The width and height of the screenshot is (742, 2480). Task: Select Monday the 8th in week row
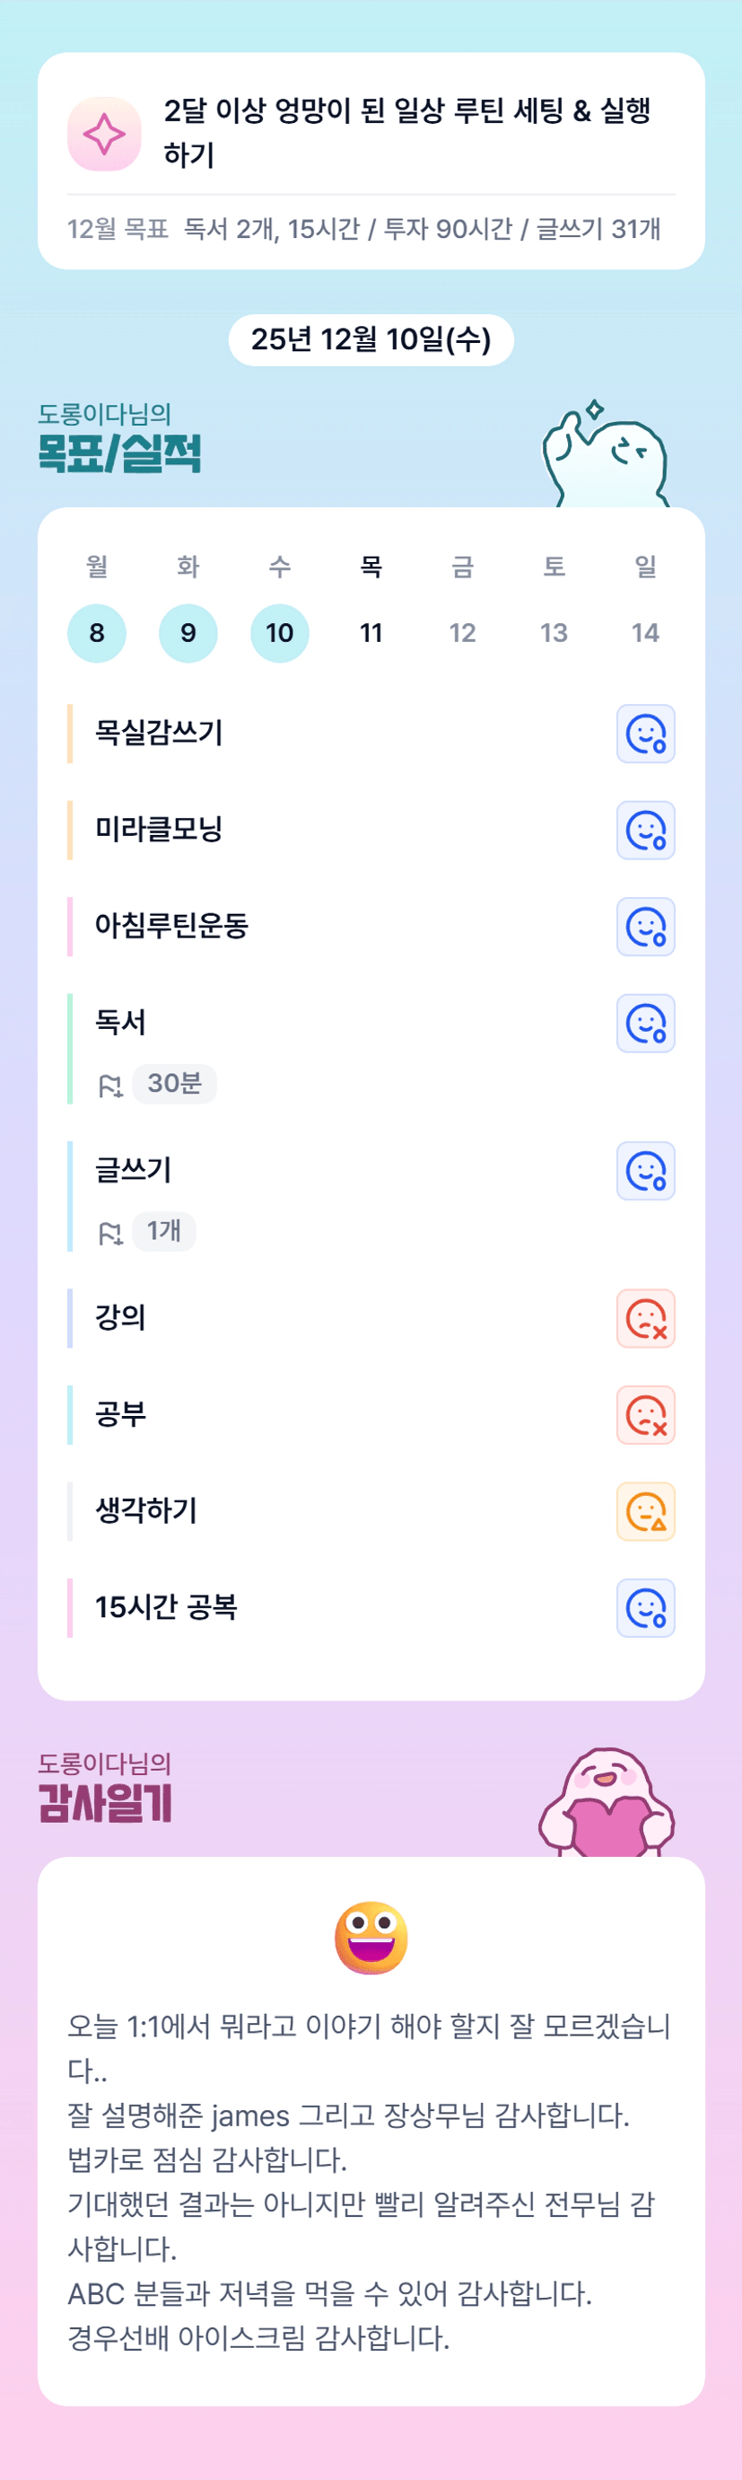96,632
